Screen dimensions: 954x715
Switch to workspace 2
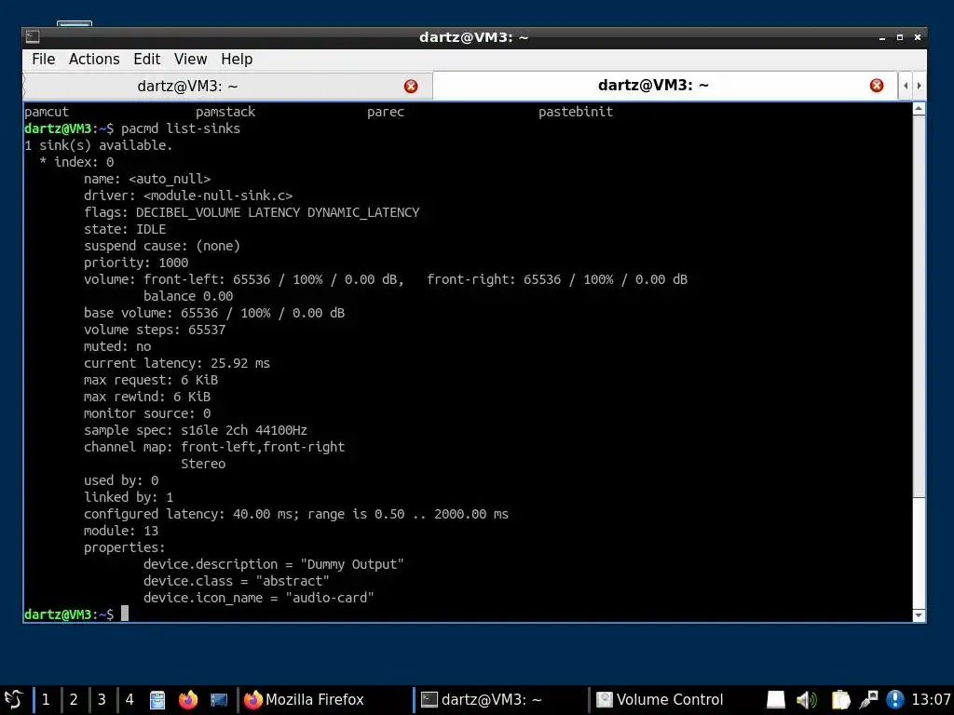point(74,699)
